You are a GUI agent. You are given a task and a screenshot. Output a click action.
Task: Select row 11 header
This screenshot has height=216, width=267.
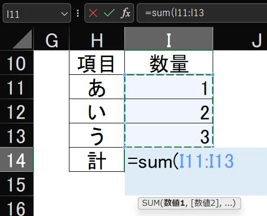[x=17, y=87]
